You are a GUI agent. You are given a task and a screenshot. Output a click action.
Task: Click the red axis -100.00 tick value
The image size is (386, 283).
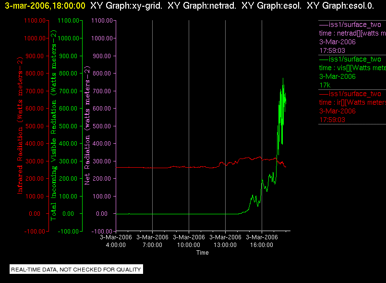(x=35, y=231)
